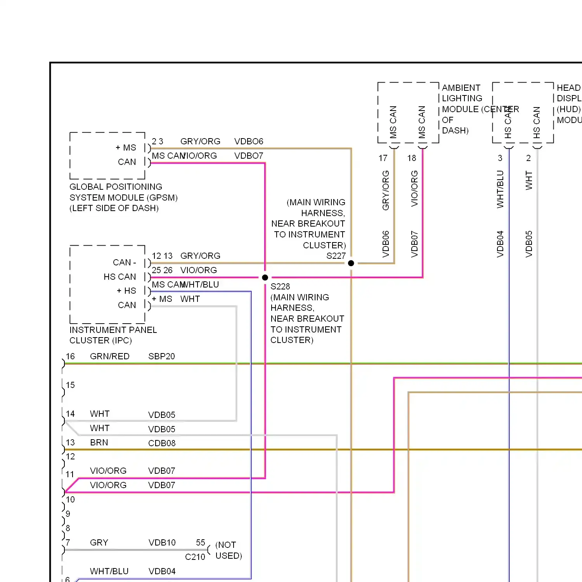Click connector pin 13 beside BRN
582x582 pixels.
click(x=70, y=442)
